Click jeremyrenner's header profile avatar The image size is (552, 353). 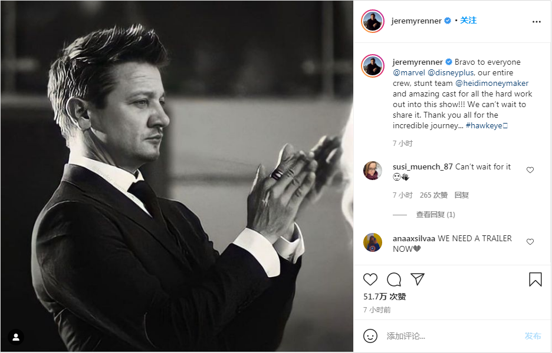coord(373,21)
